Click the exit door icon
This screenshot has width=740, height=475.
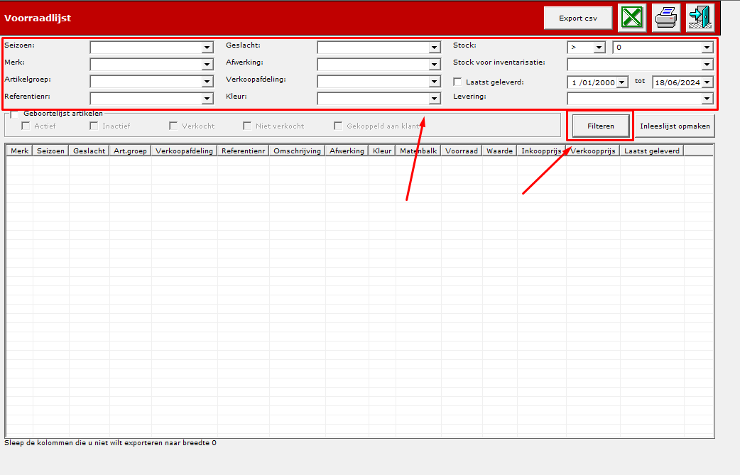(700, 18)
